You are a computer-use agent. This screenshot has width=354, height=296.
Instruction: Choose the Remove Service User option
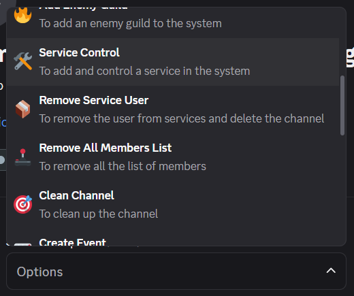[x=173, y=110]
